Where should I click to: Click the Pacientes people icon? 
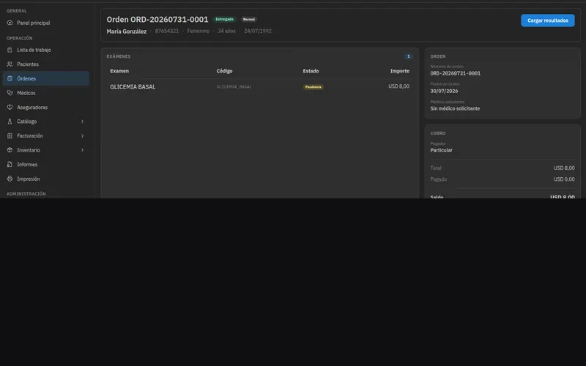[10, 64]
